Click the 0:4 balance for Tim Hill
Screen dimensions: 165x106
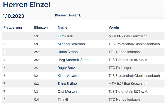[x=36, y=100]
